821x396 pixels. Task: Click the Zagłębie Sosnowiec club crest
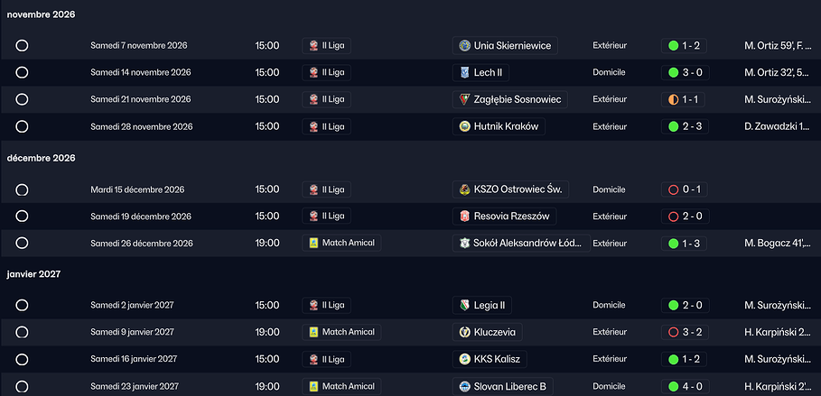[464, 99]
